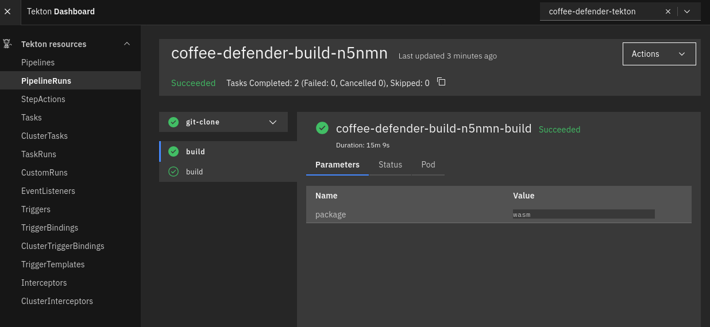Click the wasm parameter value

click(x=584, y=214)
